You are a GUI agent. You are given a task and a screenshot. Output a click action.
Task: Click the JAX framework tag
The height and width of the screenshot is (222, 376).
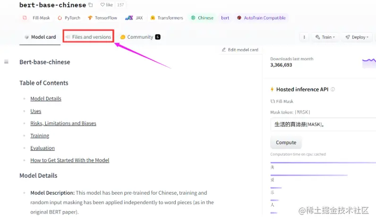135,18
